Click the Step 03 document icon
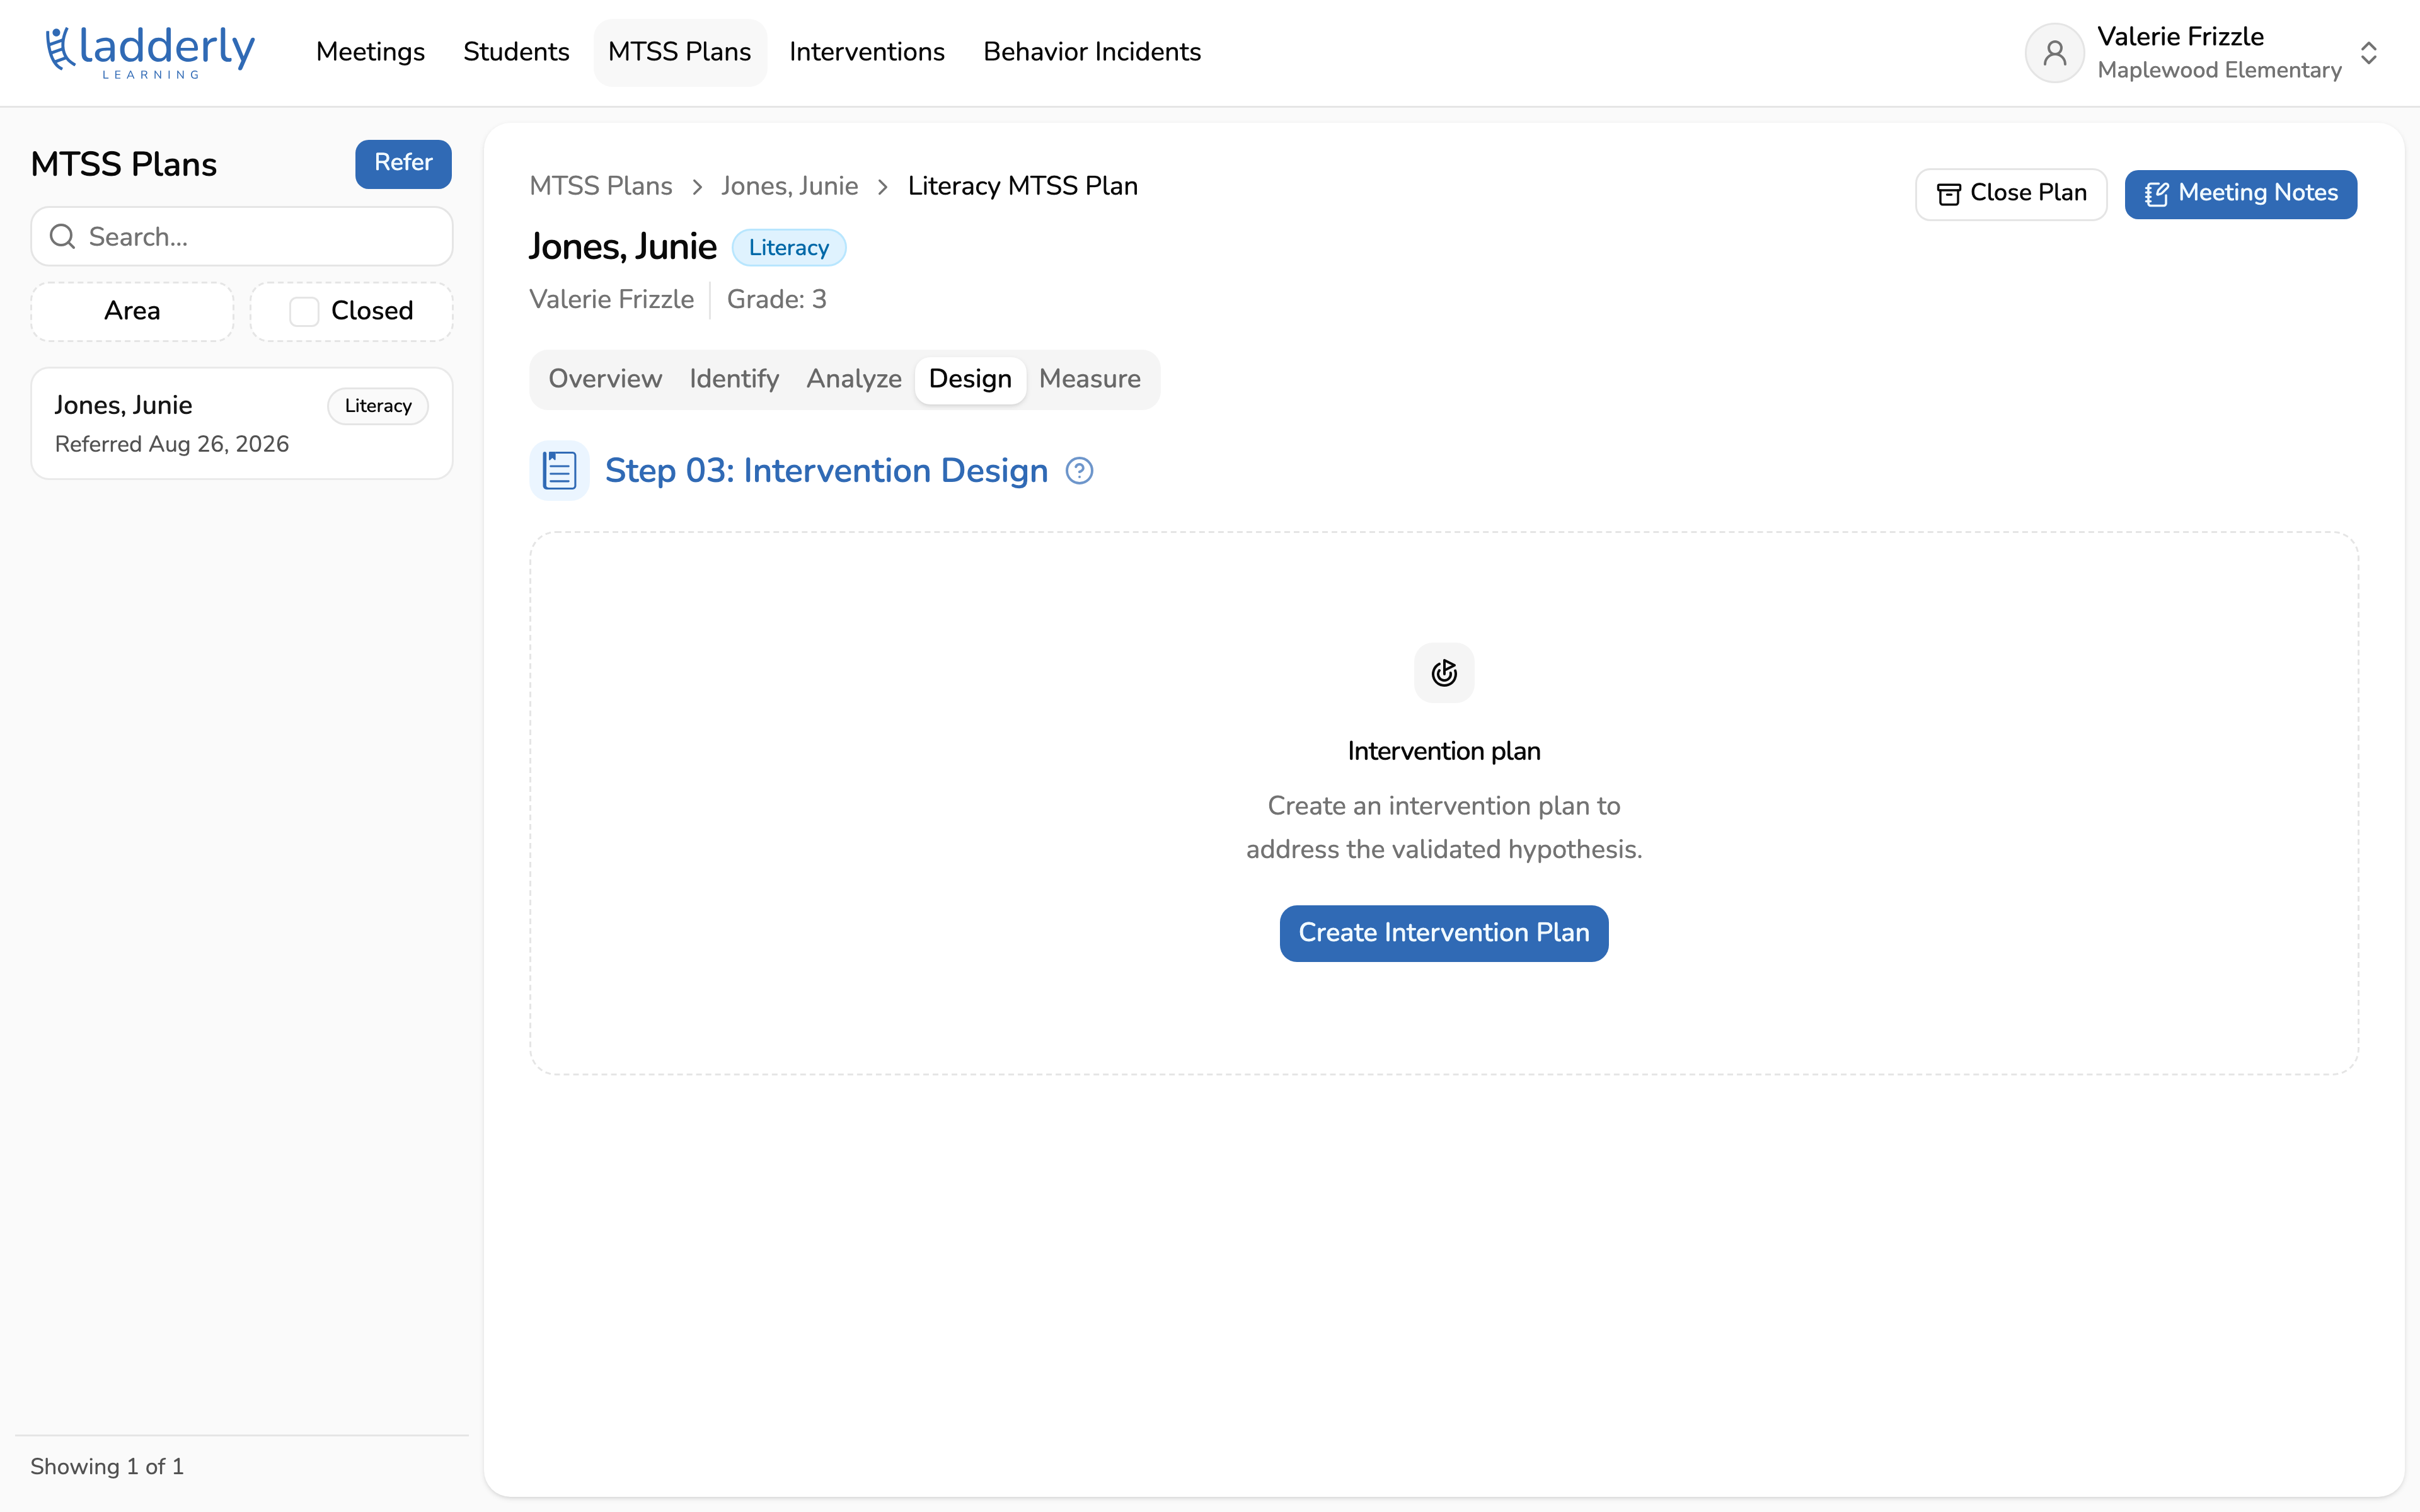Viewport: 2420px width, 1512px height. pos(559,470)
